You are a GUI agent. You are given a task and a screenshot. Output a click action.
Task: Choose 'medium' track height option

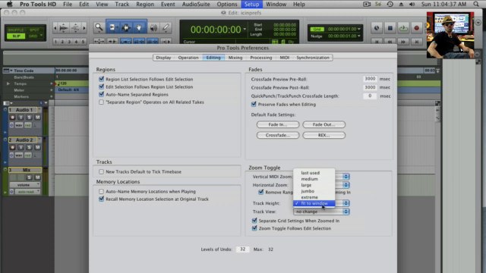(x=314, y=179)
